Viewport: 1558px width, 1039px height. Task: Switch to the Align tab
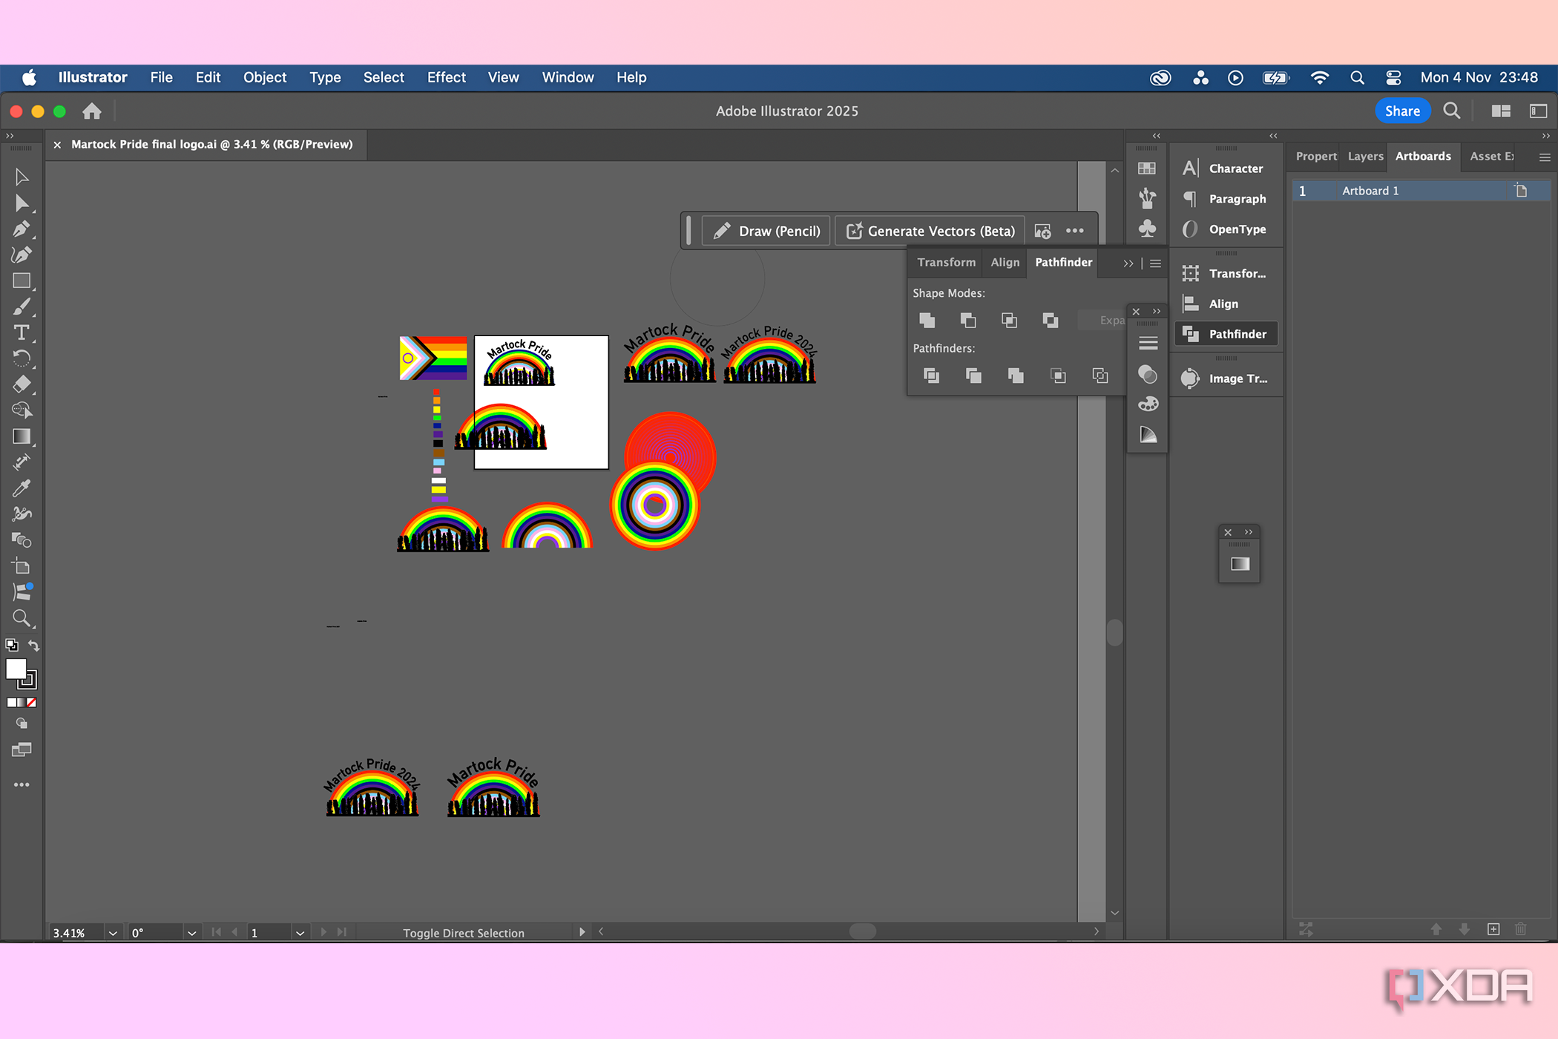point(1005,262)
